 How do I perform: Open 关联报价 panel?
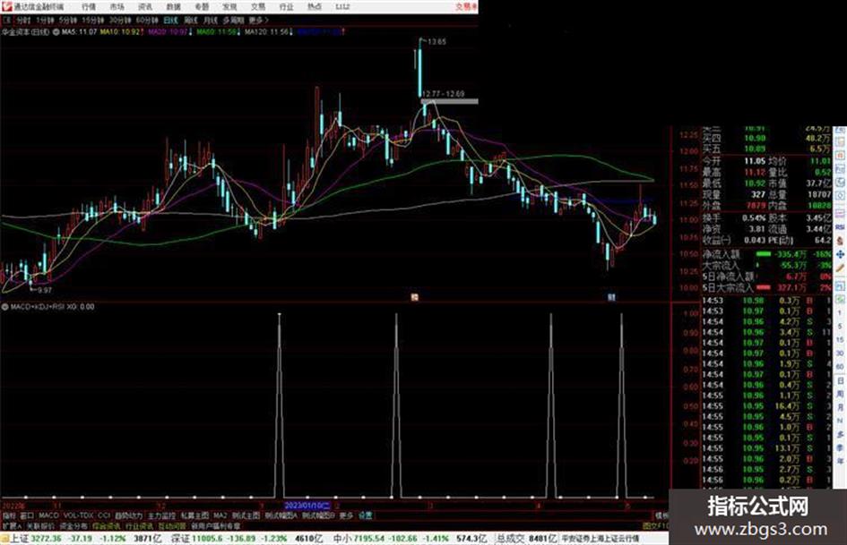click(x=40, y=525)
